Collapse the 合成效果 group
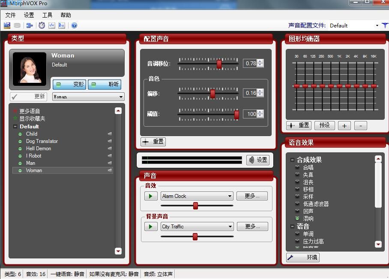389x279 pixels. click(292, 160)
